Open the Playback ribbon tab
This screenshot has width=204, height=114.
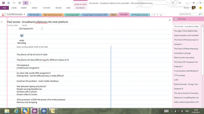coord(80,8)
